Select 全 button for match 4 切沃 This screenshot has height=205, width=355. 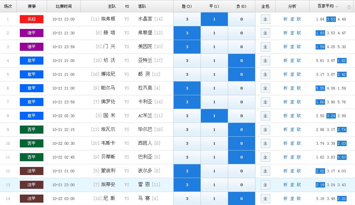click(x=265, y=61)
